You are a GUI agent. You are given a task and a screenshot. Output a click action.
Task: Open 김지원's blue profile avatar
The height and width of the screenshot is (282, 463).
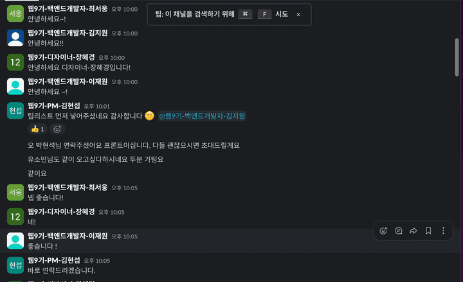click(x=15, y=38)
